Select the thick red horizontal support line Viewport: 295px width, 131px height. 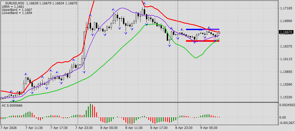203,41
